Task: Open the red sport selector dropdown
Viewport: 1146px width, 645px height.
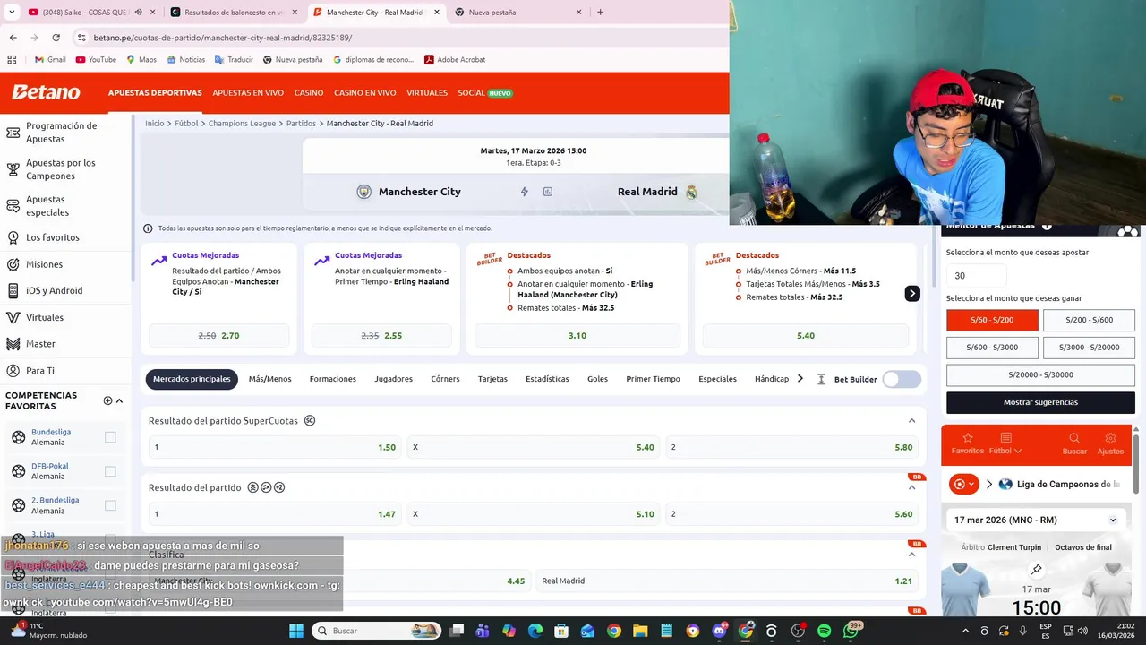Action: 964,485
